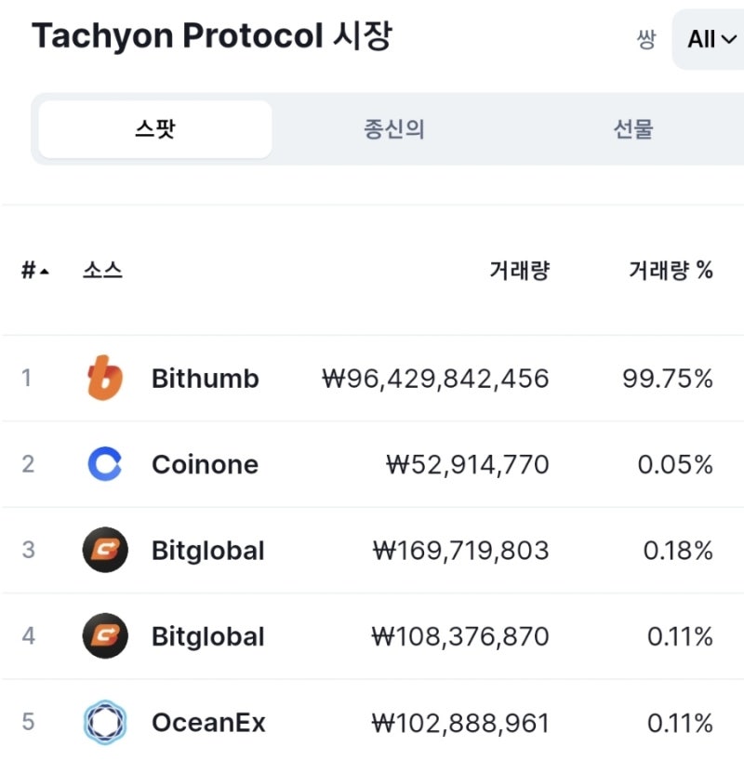Screen dimensions: 744x760
Task: Open the OceanEx exchange link
Action: (208, 722)
